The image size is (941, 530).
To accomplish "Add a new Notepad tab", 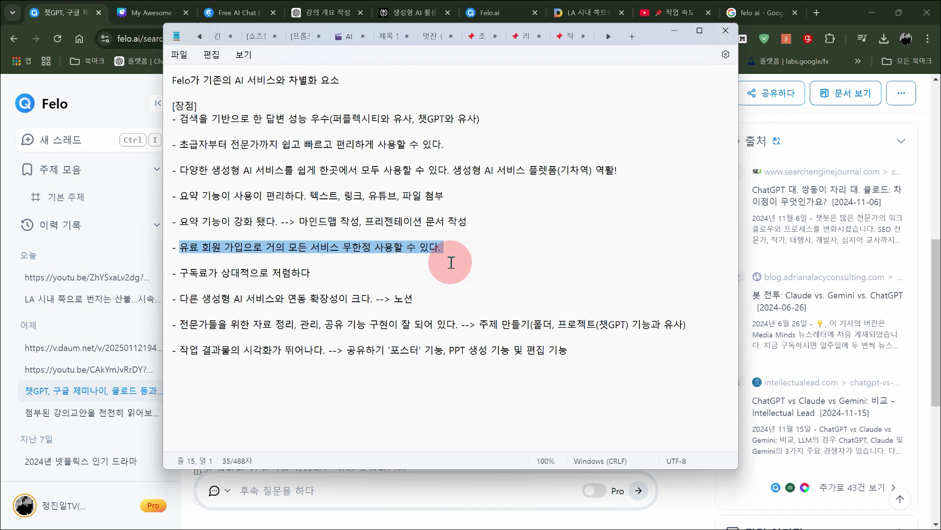I will coord(632,36).
